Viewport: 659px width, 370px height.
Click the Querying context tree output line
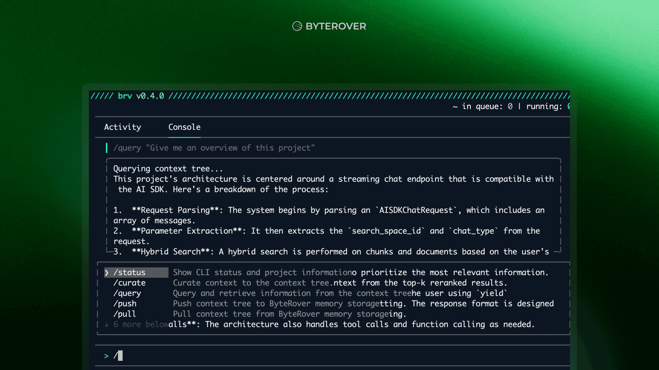point(168,169)
